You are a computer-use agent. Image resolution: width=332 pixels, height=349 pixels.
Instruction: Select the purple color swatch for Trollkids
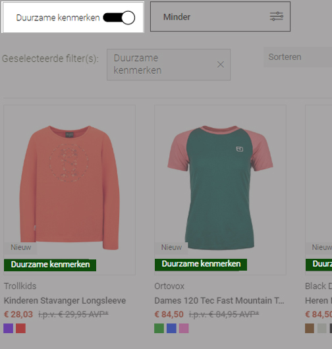9,329
